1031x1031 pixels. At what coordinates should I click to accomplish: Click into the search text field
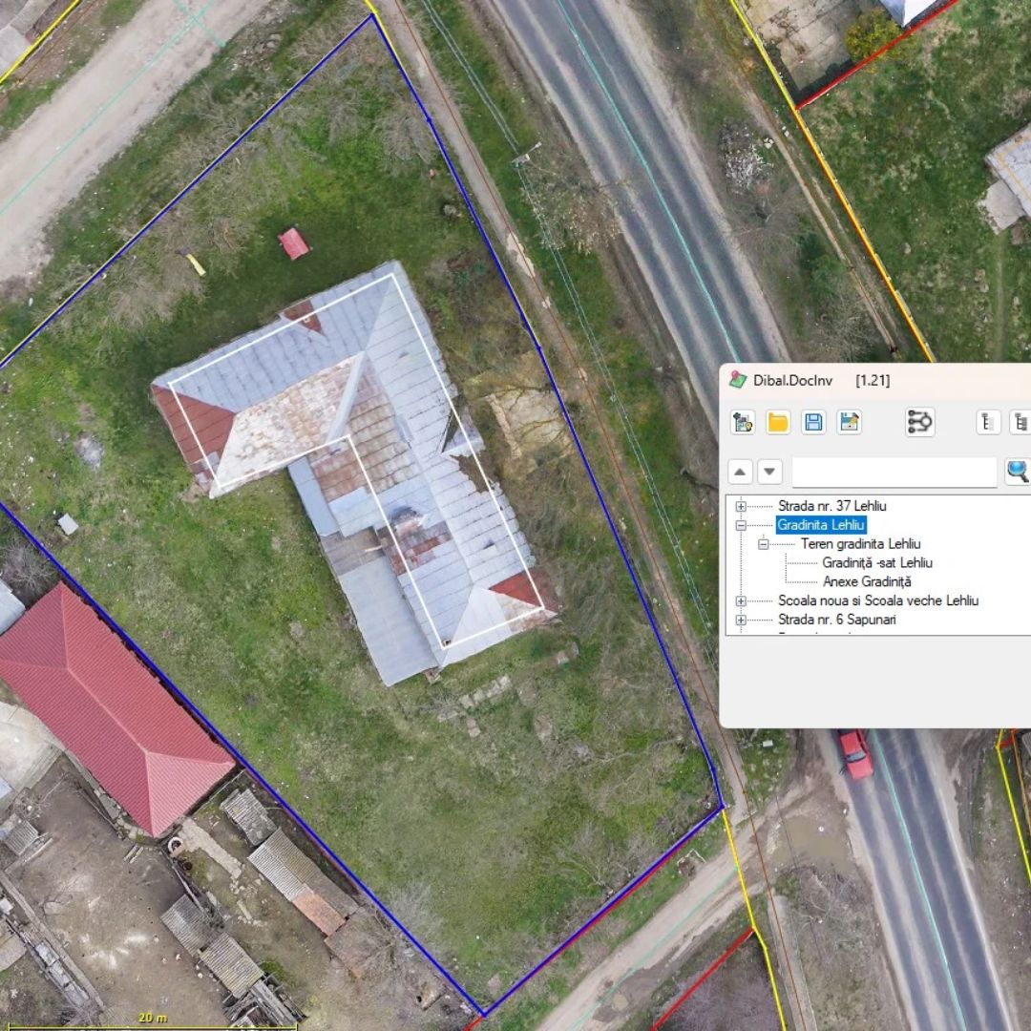(x=894, y=472)
